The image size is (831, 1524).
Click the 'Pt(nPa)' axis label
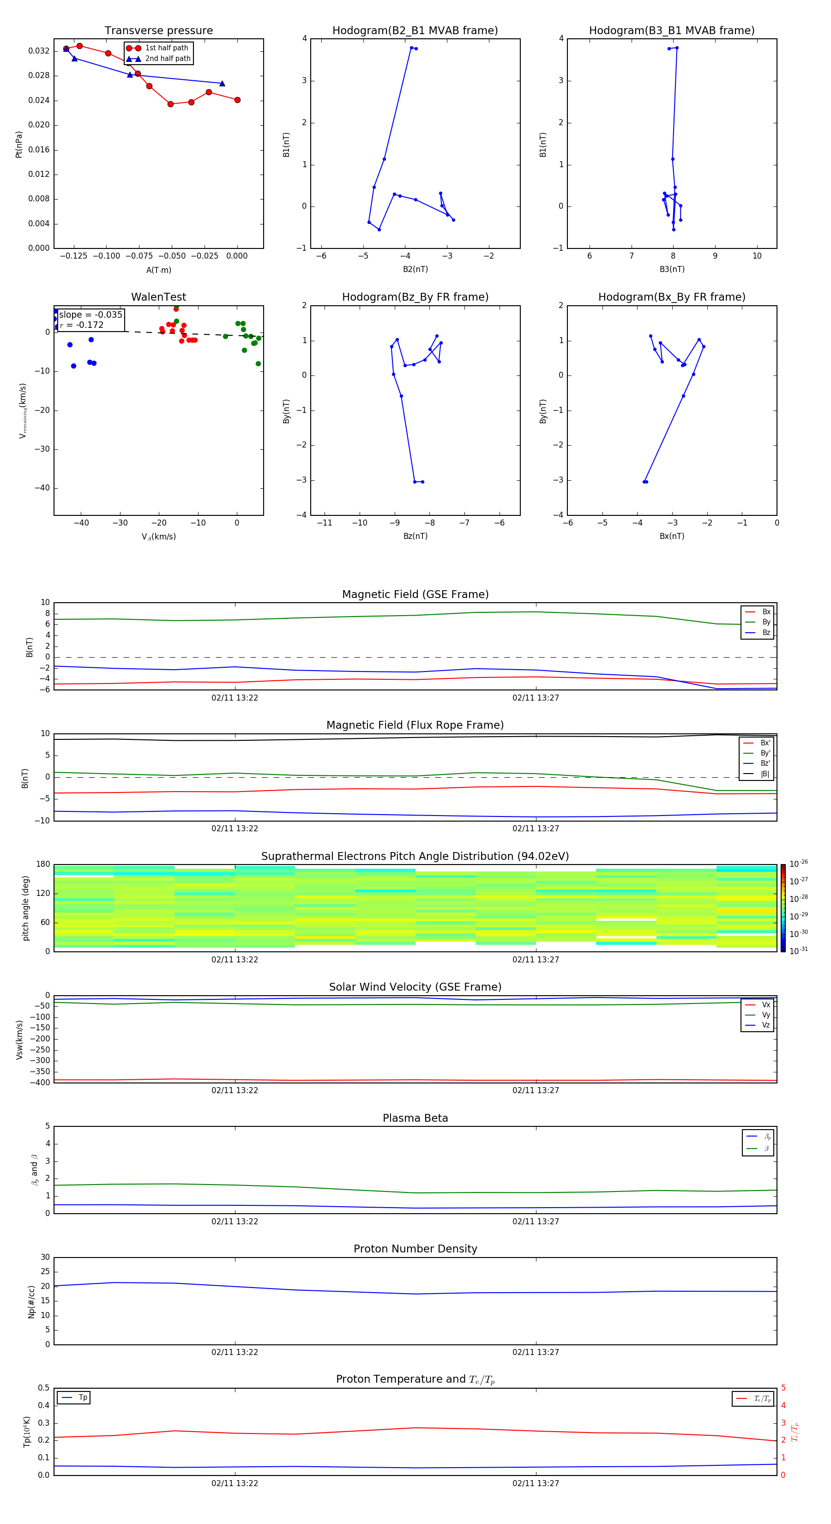(18, 145)
